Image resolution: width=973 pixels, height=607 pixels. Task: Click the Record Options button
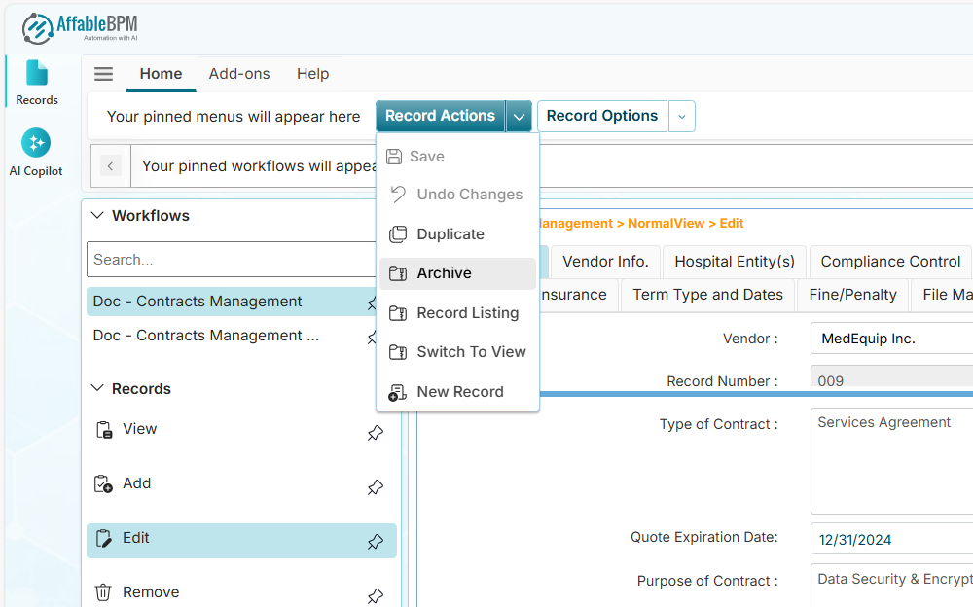coord(601,116)
